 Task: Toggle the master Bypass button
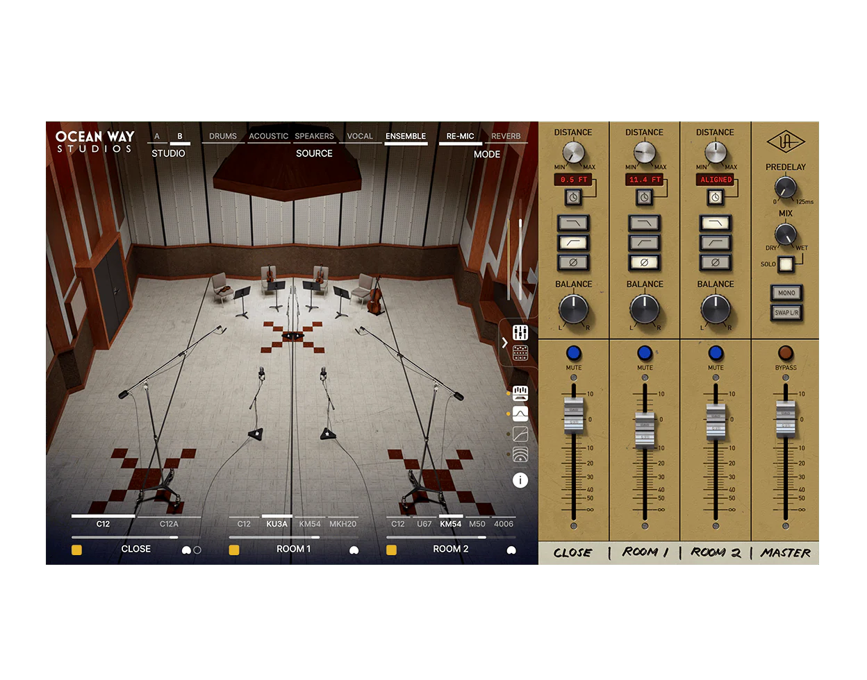[x=786, y=352]
